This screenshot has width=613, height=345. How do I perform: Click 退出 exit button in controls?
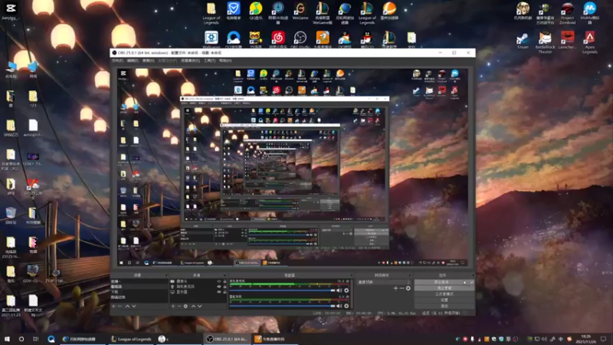pyautogui.click(x=444, y=306)
